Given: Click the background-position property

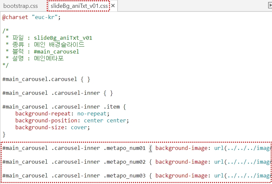Looking at the screenshot, I should (x=48, y=120).
